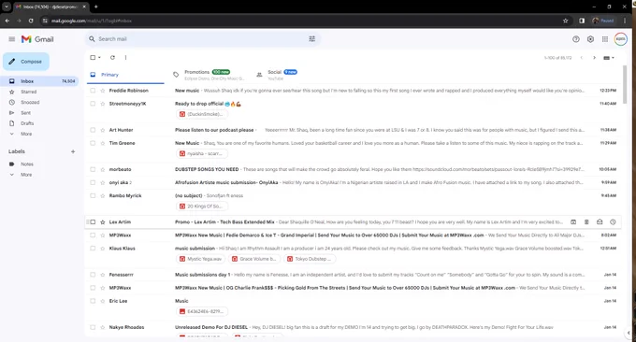Switch to the Promotions tab

210,75
